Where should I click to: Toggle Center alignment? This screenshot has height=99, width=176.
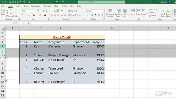(55, 15)
